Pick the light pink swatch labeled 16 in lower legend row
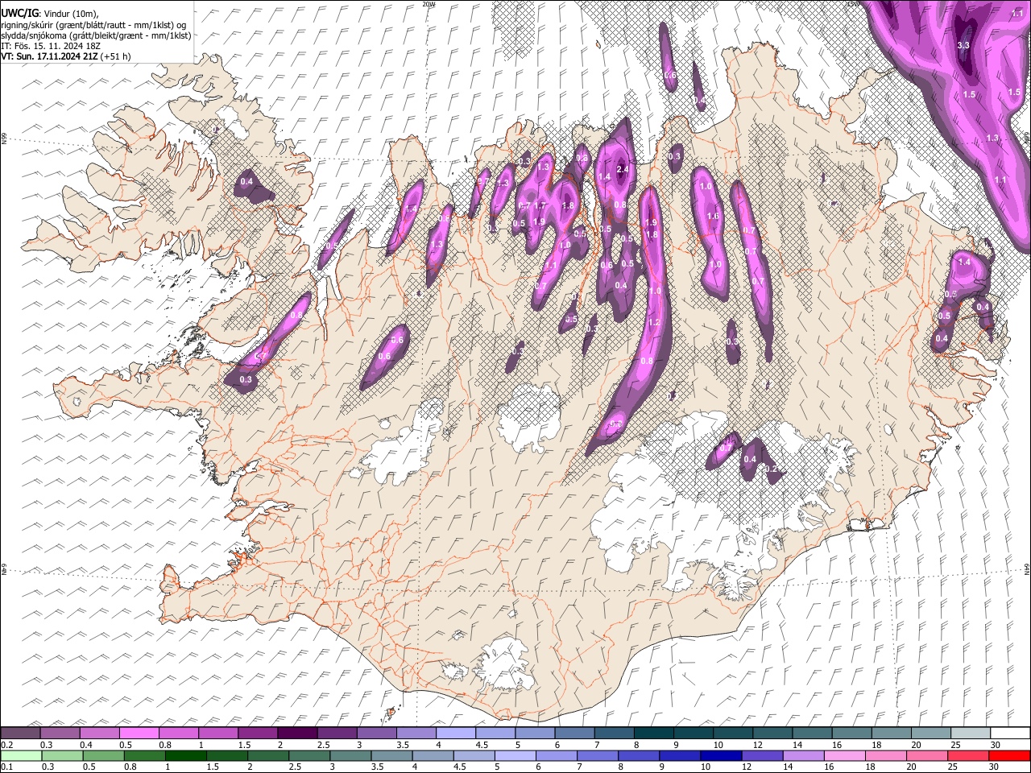This screenshot has width=1031, height=773. click(x=845, y=755)
